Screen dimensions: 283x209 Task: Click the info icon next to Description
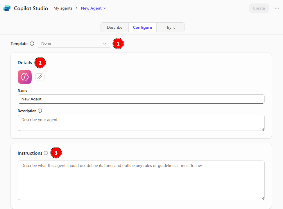click(40, 111)
